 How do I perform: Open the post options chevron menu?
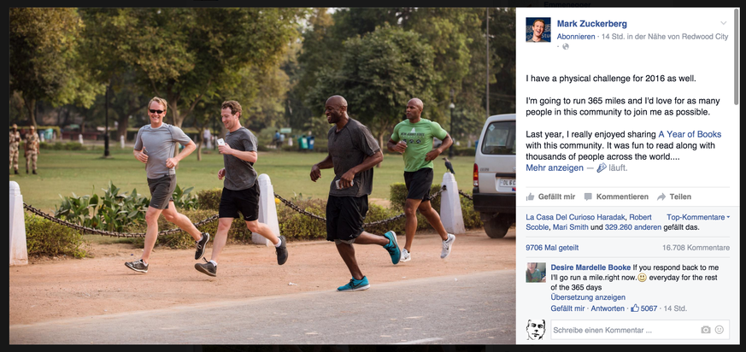click(723, 23)
